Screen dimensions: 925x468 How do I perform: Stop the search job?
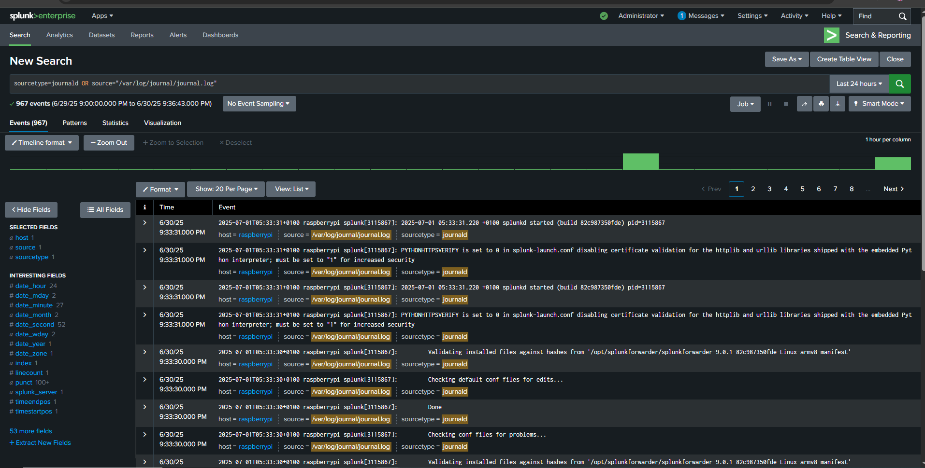coord(786,104)
